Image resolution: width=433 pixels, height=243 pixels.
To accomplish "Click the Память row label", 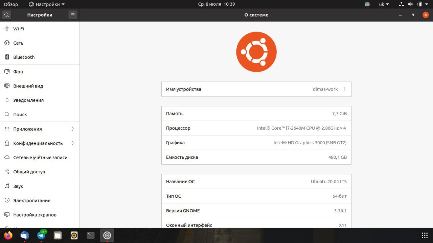I will click(174, 114).
